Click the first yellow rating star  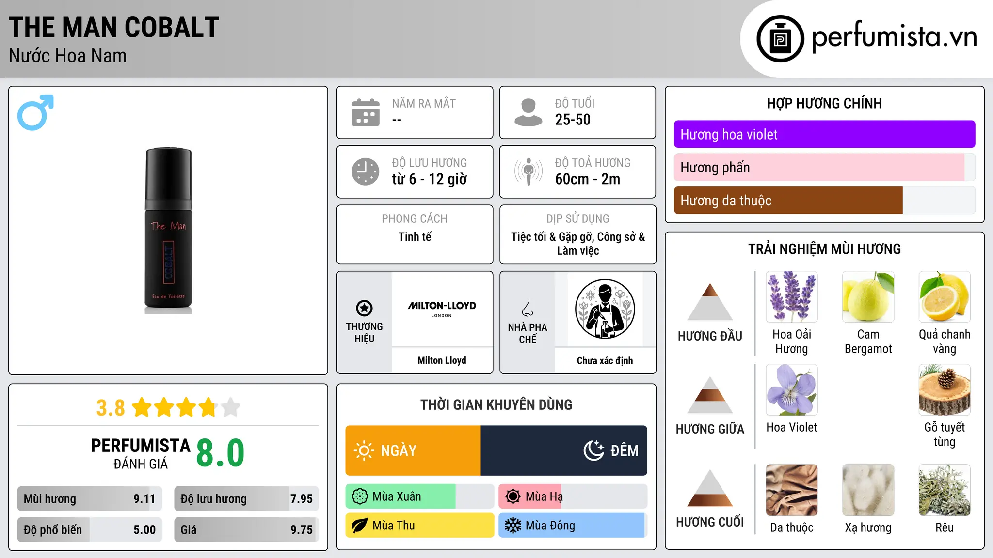142,407
